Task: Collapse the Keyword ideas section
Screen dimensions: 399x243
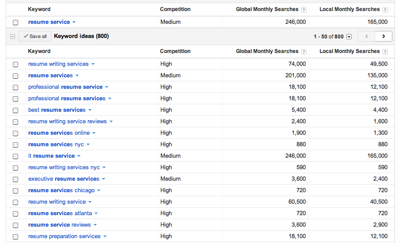Action: pos(12,37)
